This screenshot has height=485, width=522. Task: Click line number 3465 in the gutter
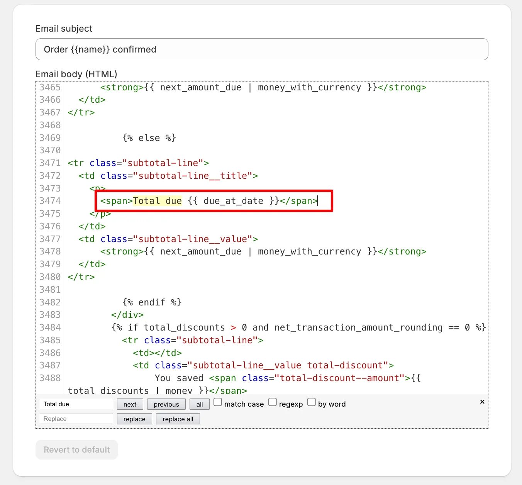click(50, 87)
